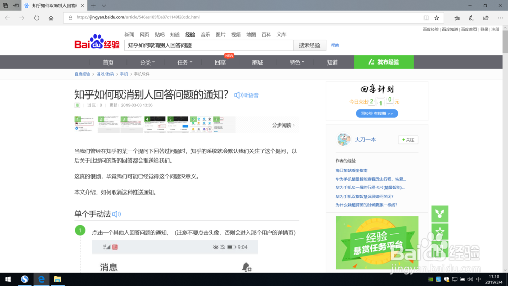This screenshot has width=508, height=286.
Task: Click the set tabs aside icon
Action: tap(16, 6)
